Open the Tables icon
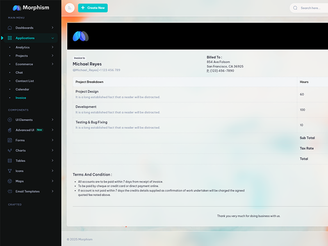Image resolution: width=328 pixels, height=246 pixels. [9, 161]
